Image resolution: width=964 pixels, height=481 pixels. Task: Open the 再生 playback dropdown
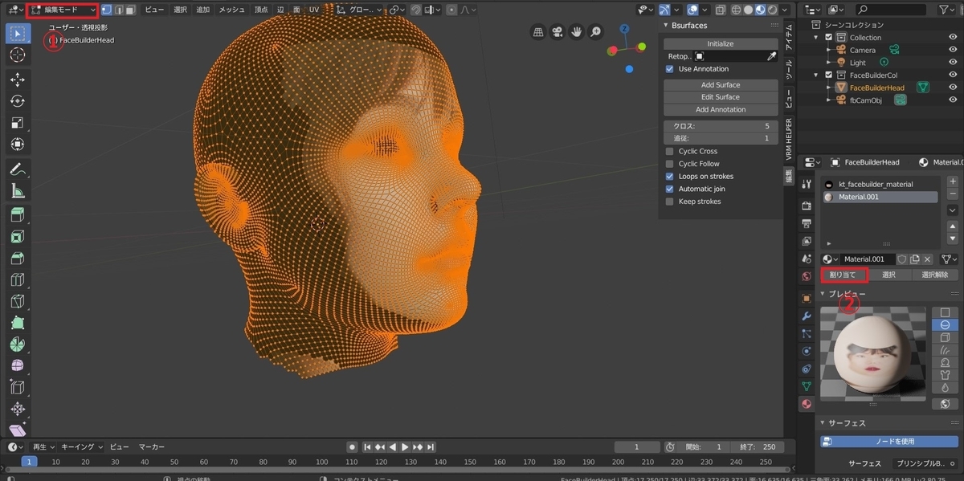(43, 446)
